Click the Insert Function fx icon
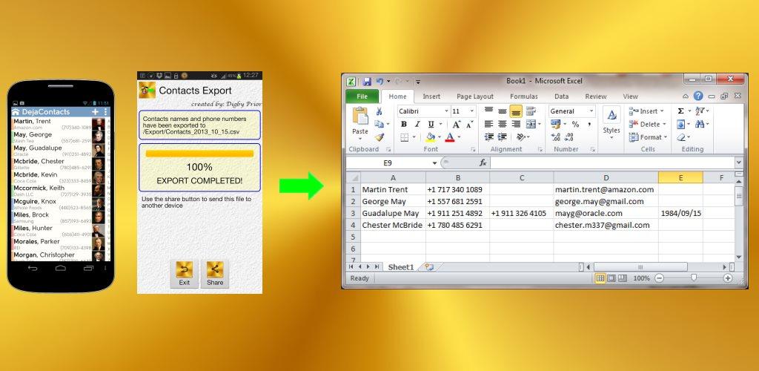Viewport: 759px width, 371px height. point(483,162)
